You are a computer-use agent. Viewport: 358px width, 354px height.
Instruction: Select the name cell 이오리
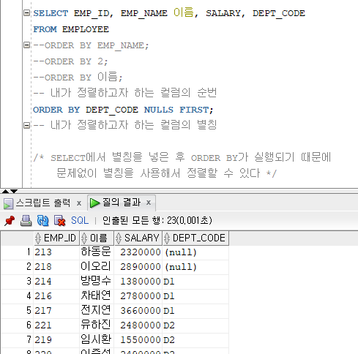point(97,267)
